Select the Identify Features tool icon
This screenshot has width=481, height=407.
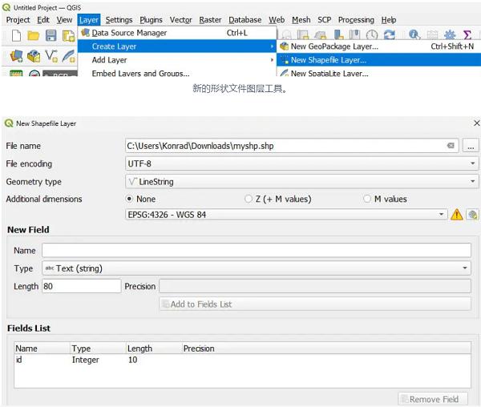coord(414,34)
